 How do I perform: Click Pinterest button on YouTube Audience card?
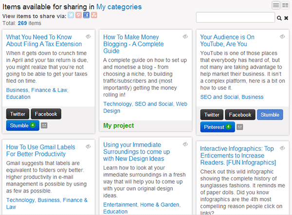218,127
